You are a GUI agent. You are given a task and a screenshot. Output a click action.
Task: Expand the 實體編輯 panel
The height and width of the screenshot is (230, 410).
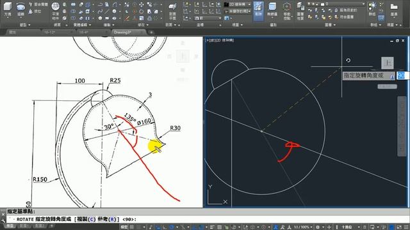click(x=82, y=25)
